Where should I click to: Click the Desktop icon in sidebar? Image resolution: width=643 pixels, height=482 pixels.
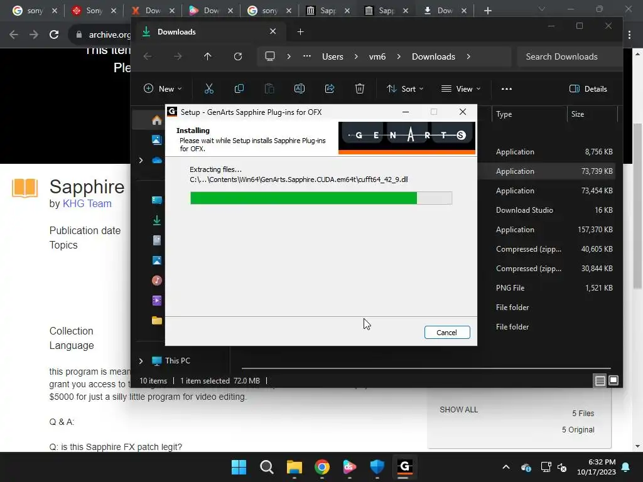pyautogui.click(x=156, y=200)
